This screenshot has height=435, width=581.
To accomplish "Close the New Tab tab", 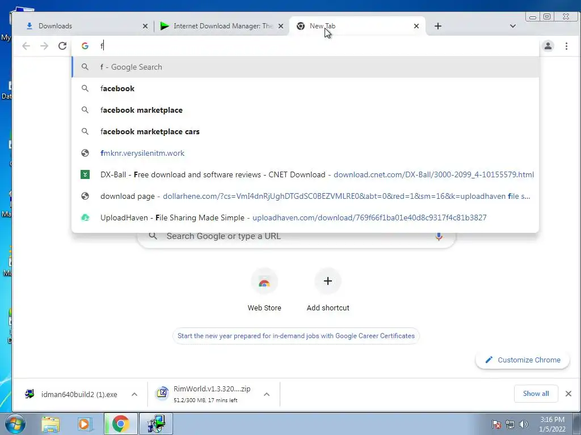I will 416,26.
